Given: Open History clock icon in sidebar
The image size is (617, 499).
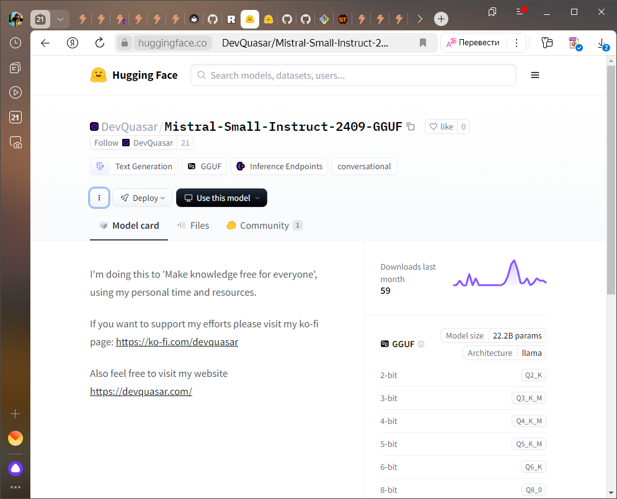Looking at the screenshot, I should coord(16,43).
